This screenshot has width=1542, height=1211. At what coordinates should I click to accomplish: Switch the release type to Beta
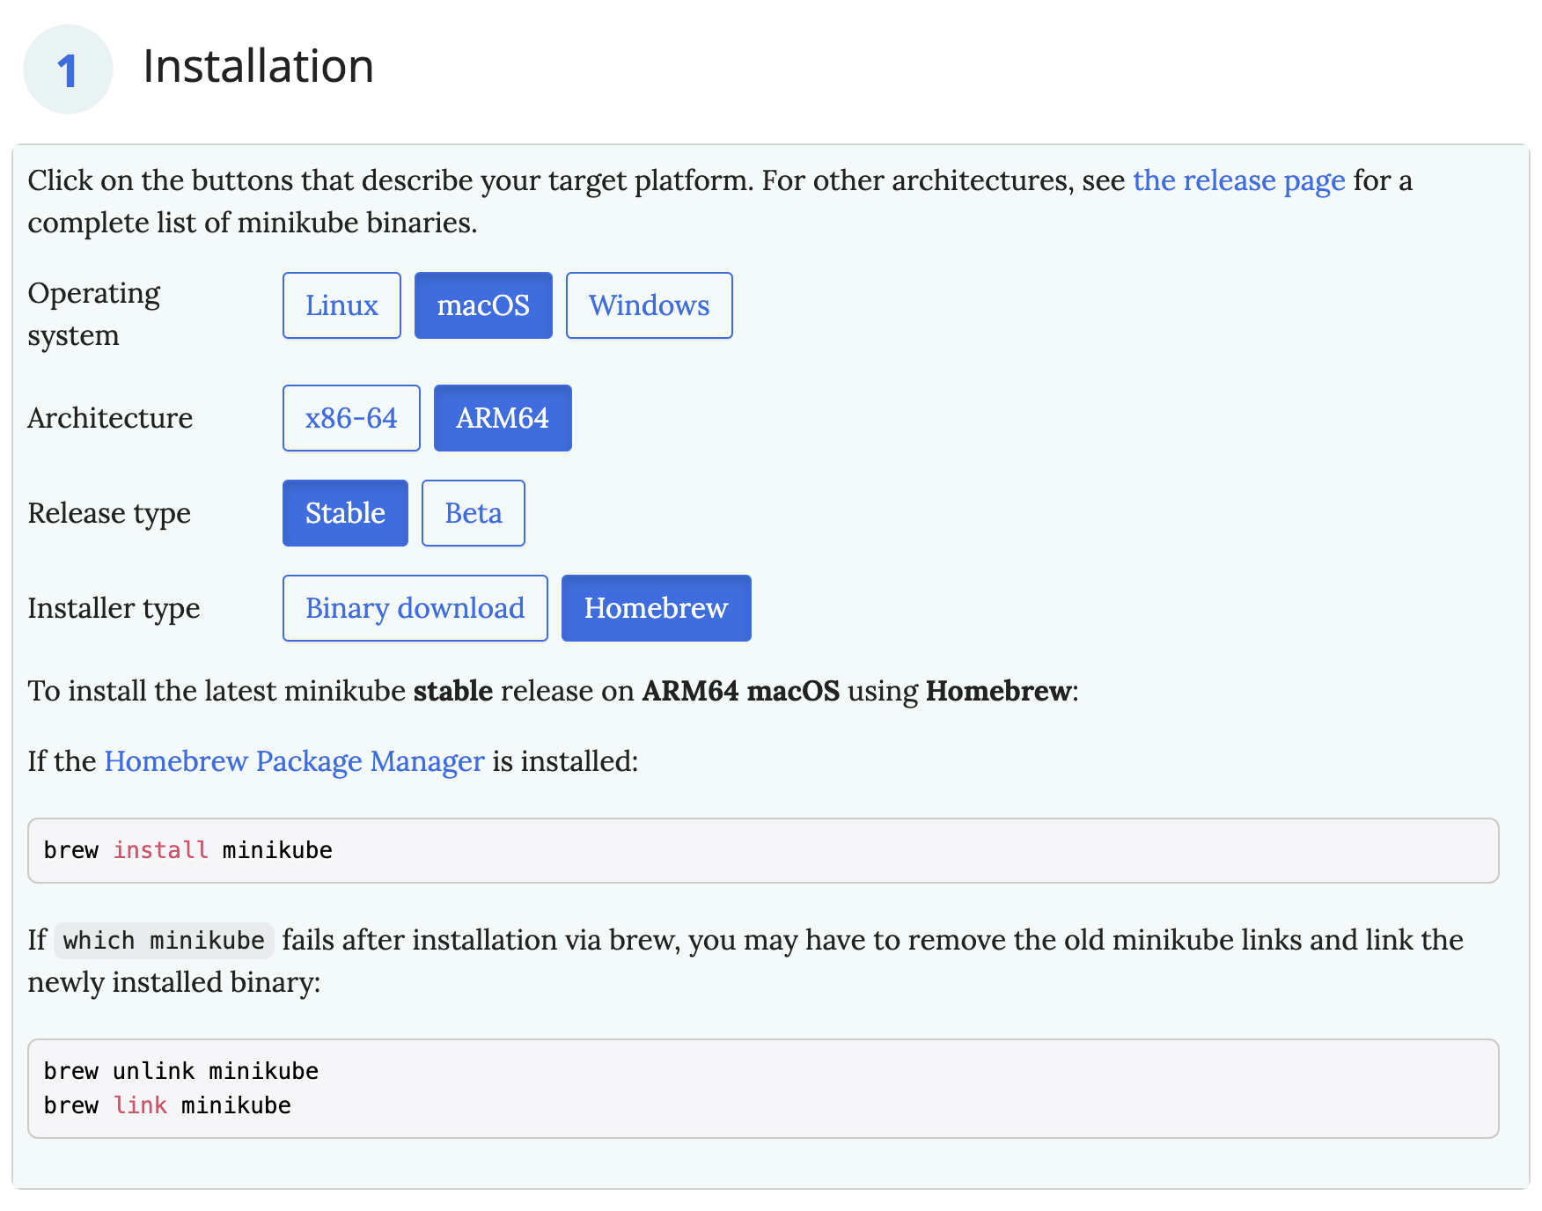[474, 513]
